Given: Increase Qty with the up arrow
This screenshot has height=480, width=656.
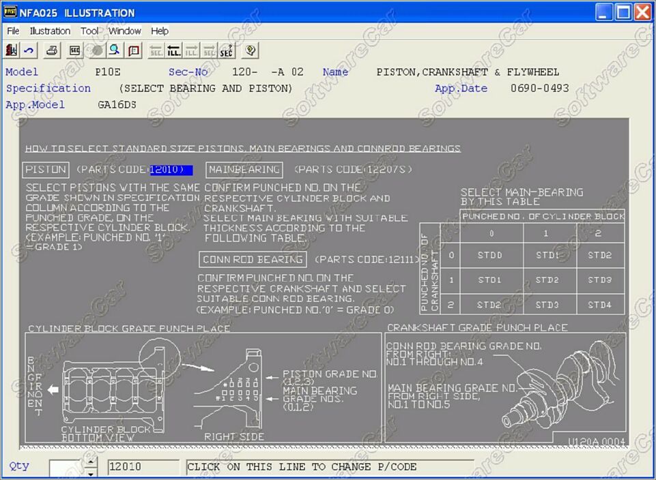Looking at the screenshot, I should pyautogui.click(x=91, y=462).
